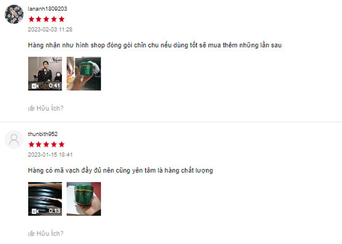Click the five-star rating of thunbith952

[x=46, y=144]
